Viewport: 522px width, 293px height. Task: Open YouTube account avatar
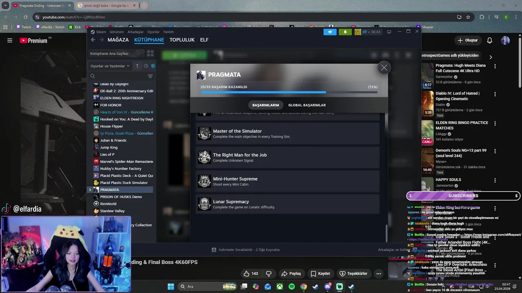click(x=505, y=40)
